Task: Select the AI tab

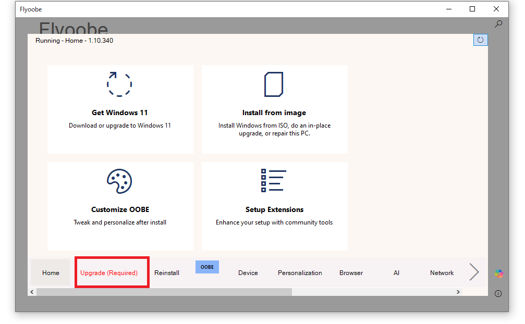Action: pos(396,273)
